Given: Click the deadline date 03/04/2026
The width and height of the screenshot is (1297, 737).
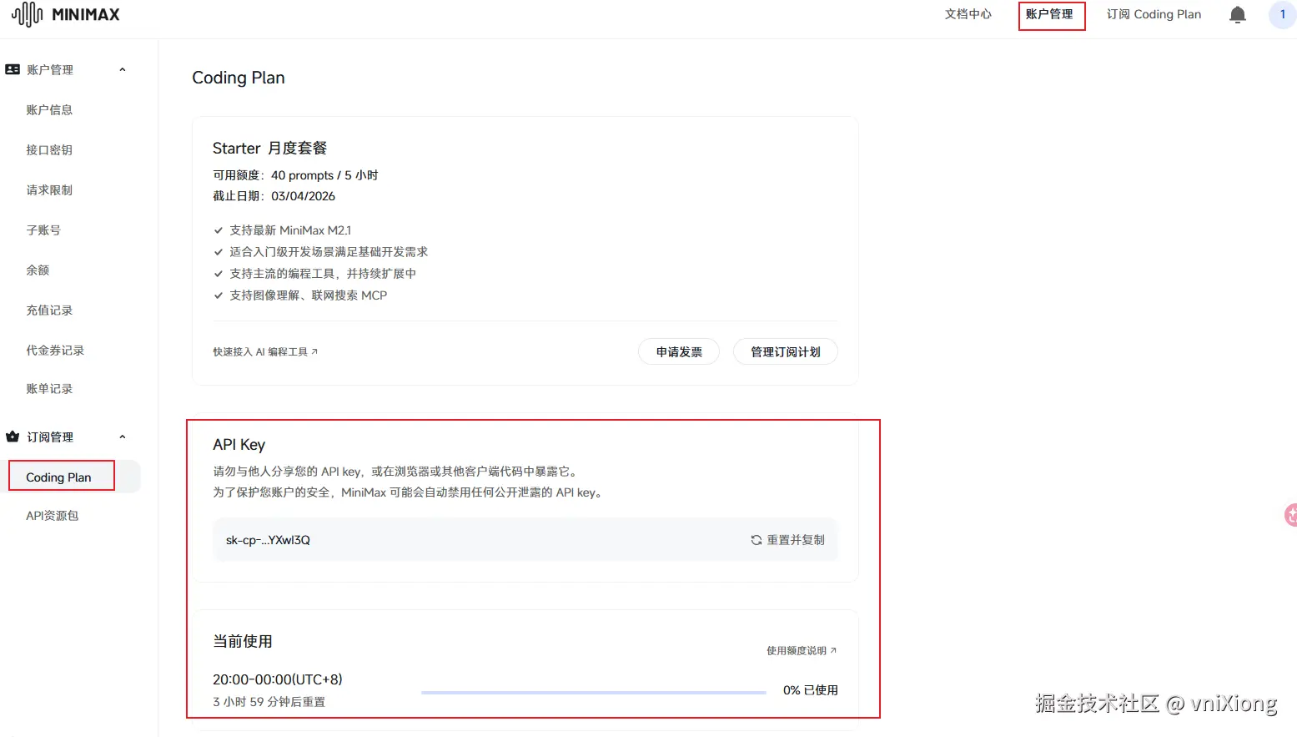Looking at the screenshot, I should [x=303, y=196].
